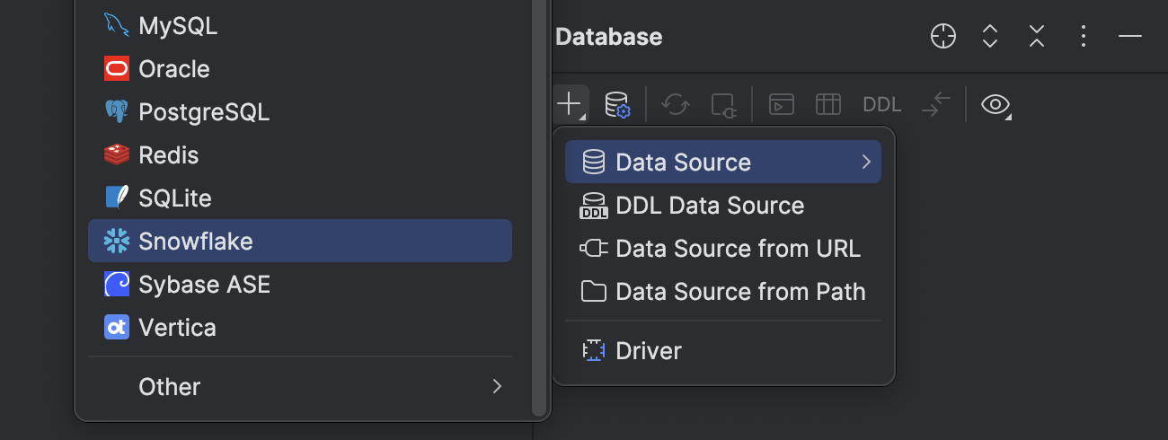Select Data Source from Path
This screenshot has width=1168, height=440.
739,292
